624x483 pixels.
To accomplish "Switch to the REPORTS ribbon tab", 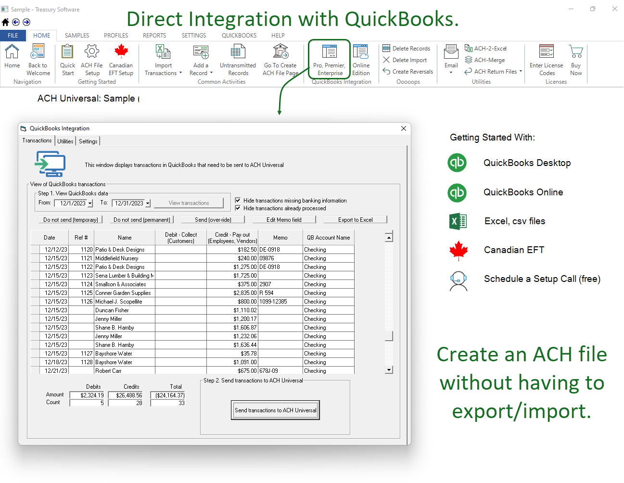I will [x=154, y=36].
